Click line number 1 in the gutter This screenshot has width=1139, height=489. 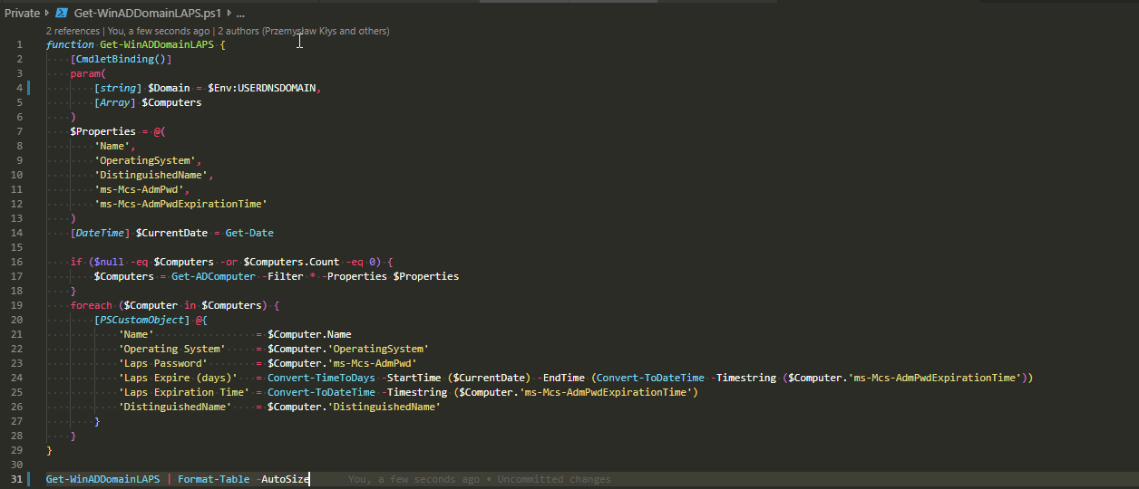(x=19, y=44)
